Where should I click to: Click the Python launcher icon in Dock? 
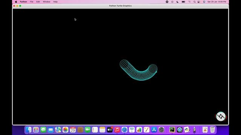187,130
